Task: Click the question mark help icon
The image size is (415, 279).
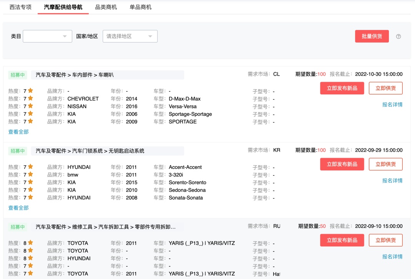Action: (x=398, y=36)
